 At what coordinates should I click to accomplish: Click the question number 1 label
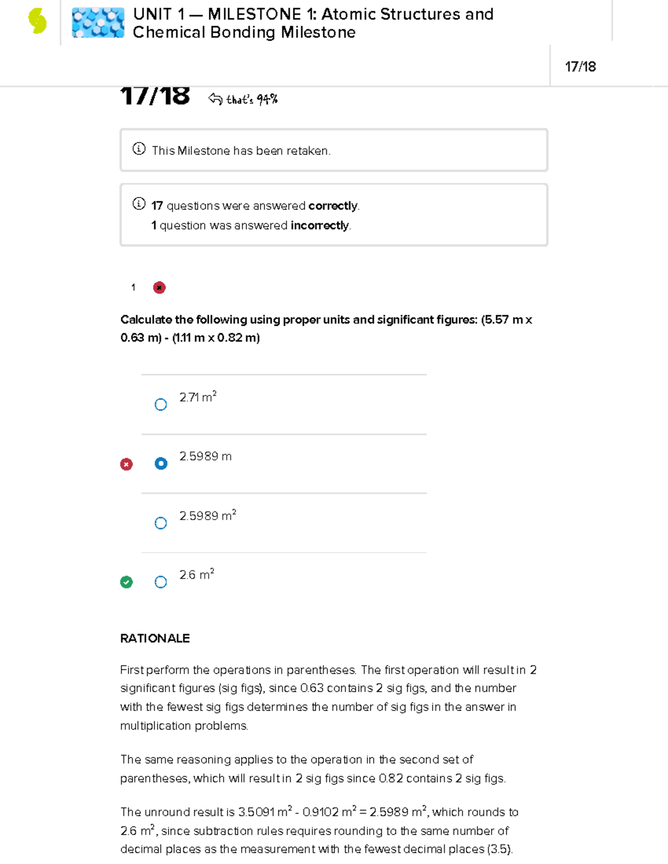click(133, 288)
